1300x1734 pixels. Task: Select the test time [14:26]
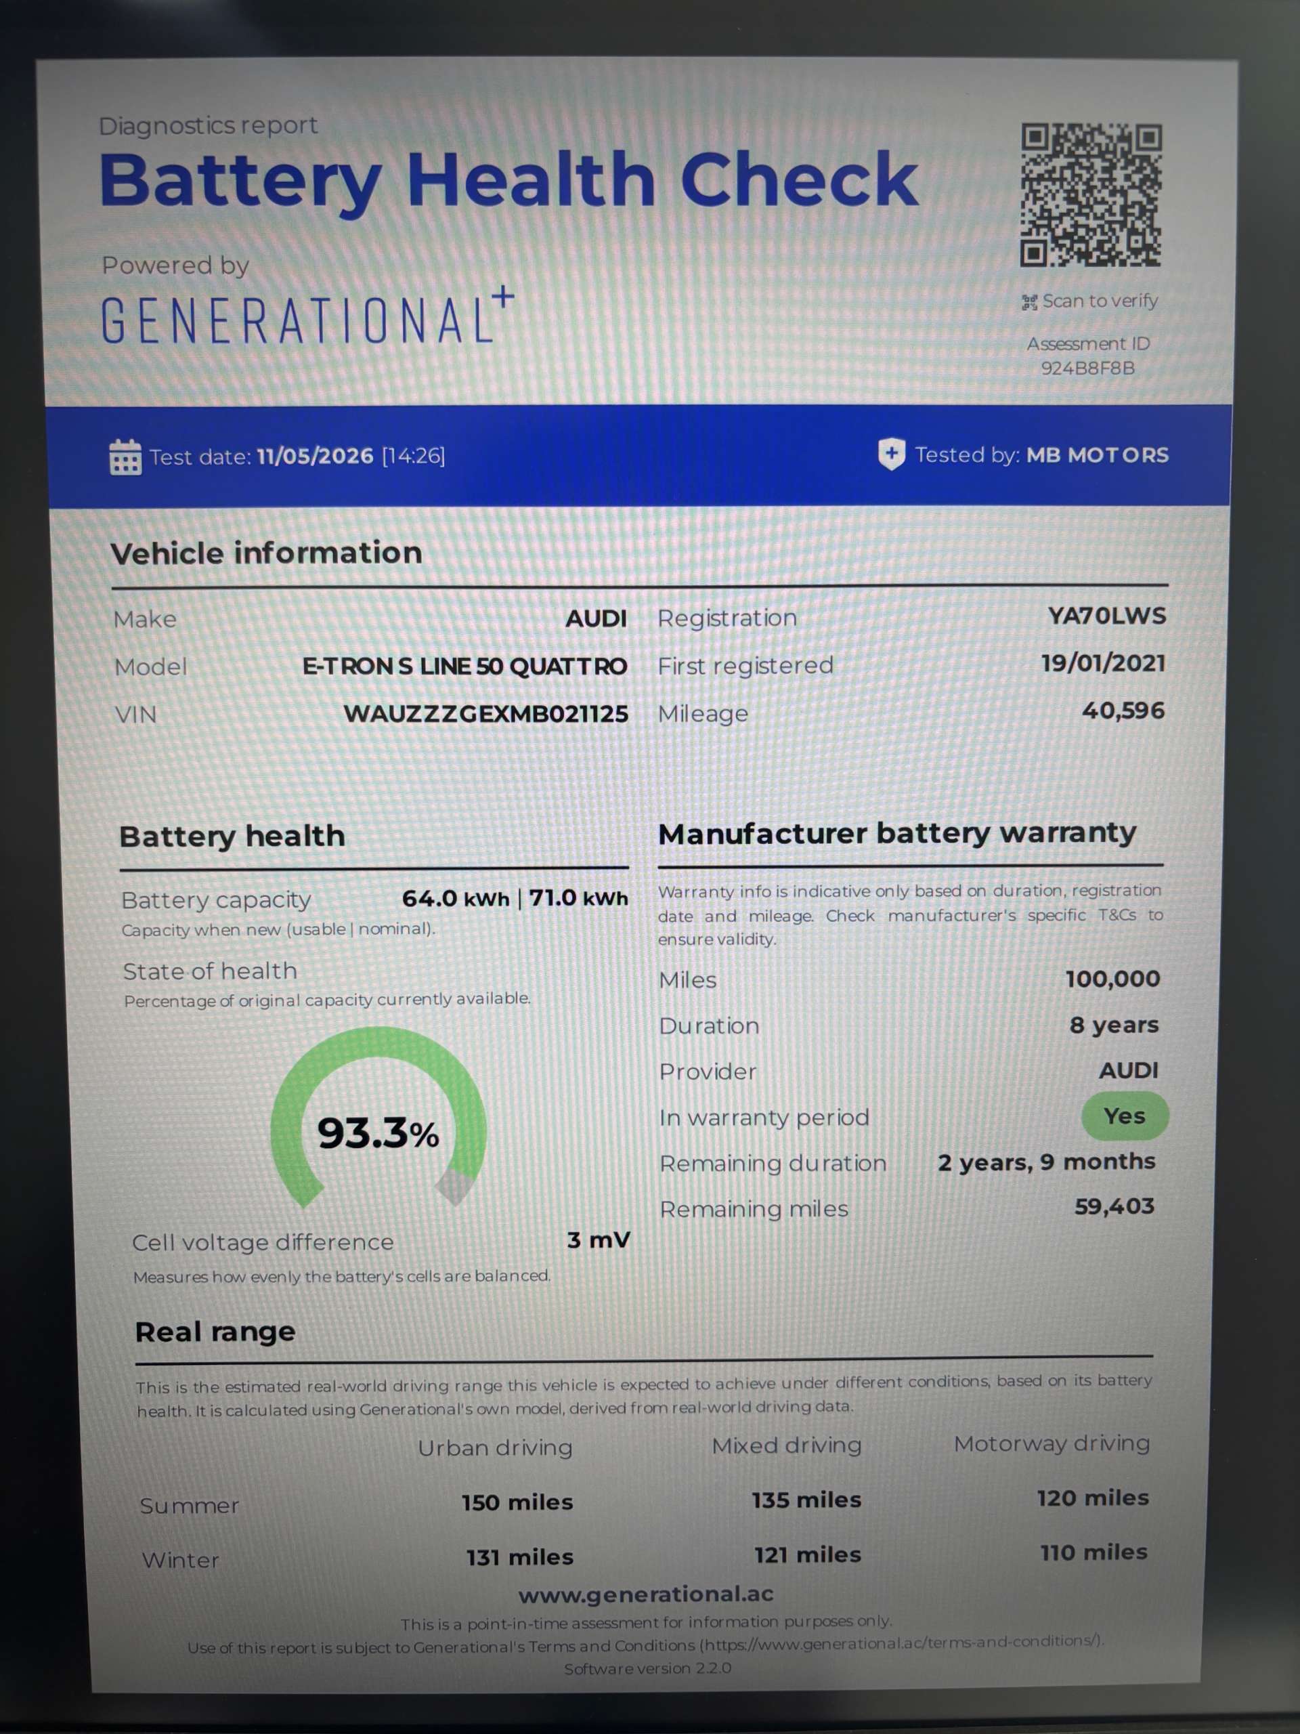413,457
